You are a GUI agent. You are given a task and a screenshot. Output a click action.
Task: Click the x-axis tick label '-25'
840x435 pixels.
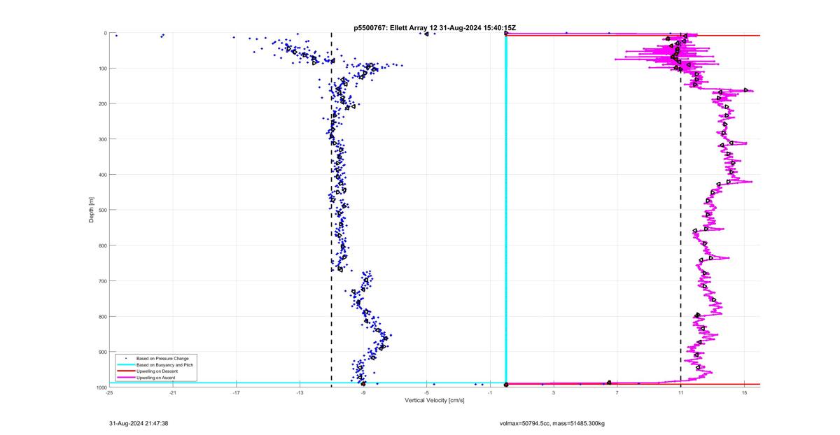(x=109, y=393)
